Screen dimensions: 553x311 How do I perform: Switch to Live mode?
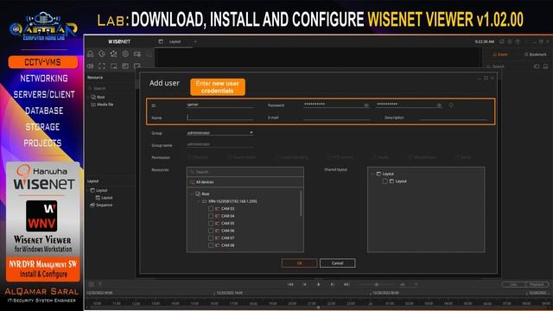[513, 284]
